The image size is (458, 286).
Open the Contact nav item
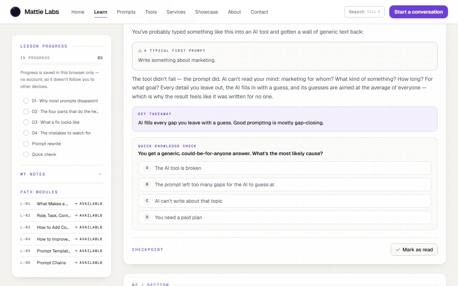259,12
